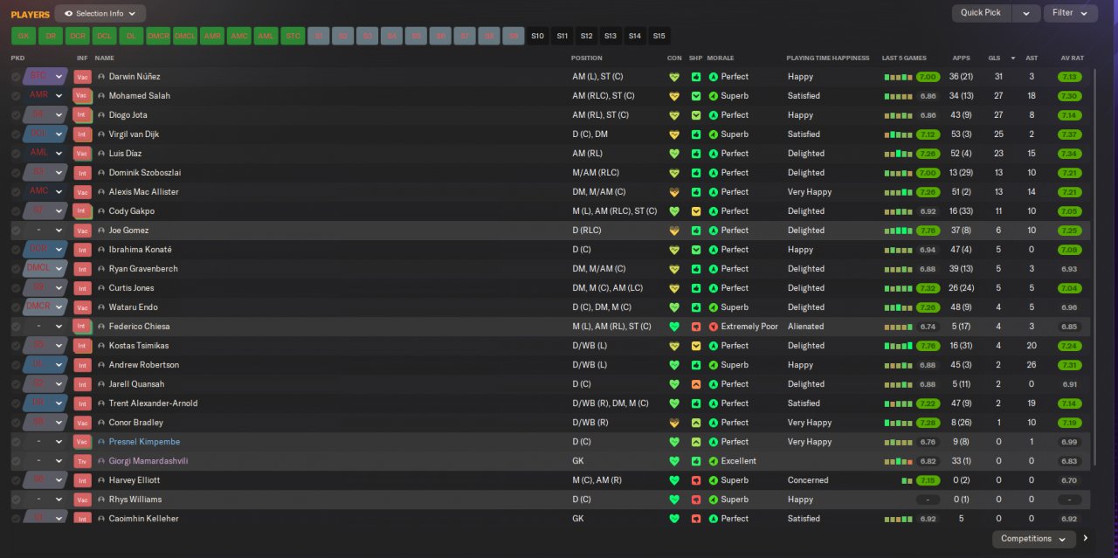Click the morale icon for Giorgi Mamardashvili
Screen dimensions: 1118x558
714,461
